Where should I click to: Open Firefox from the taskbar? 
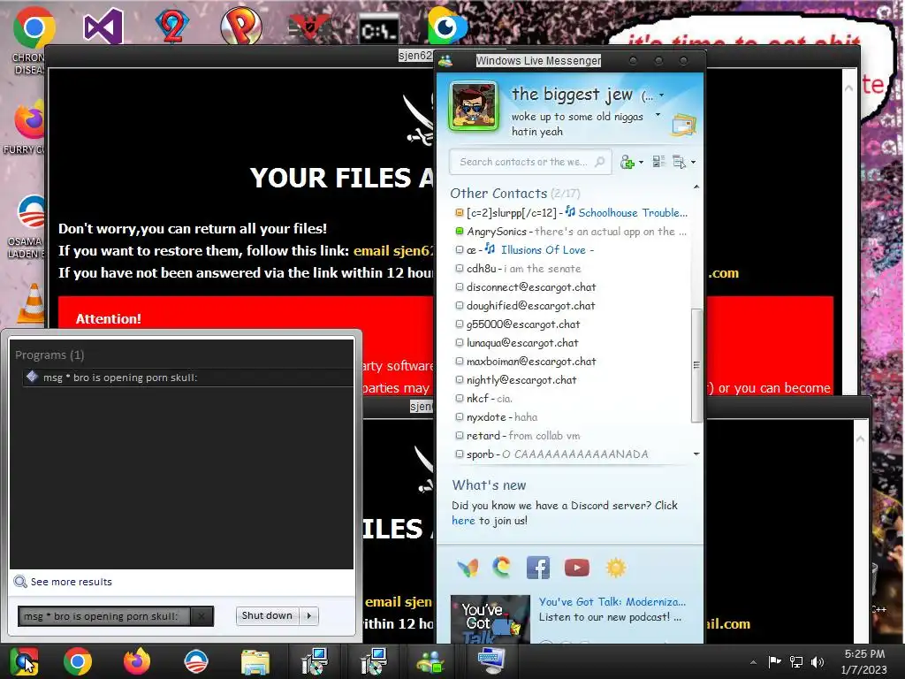(x=137, y=661)
